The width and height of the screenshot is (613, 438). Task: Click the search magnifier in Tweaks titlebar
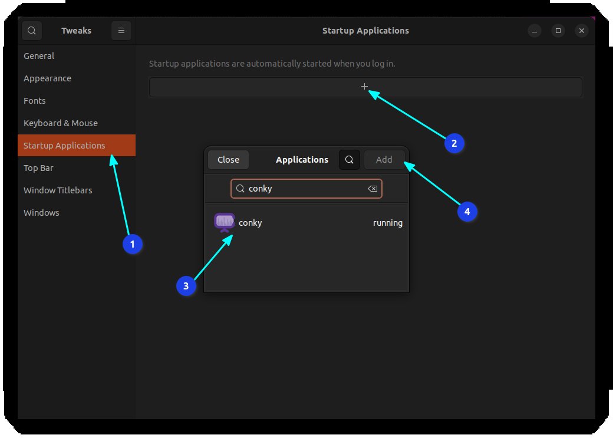31,30
